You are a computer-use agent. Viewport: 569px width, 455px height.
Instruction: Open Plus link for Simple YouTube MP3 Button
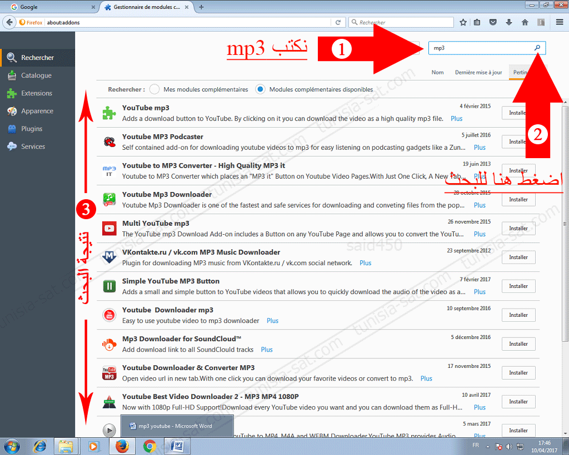pyautogui.click(x=480, y=292)
